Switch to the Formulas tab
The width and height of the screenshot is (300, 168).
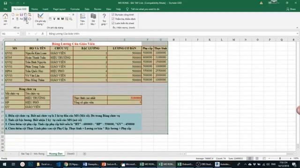point(75,9)
